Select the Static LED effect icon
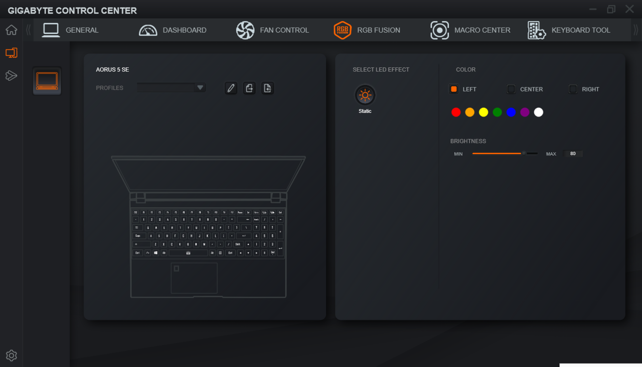Image resolution: width=642 pixels, height=367 pixels. point(365,95)
